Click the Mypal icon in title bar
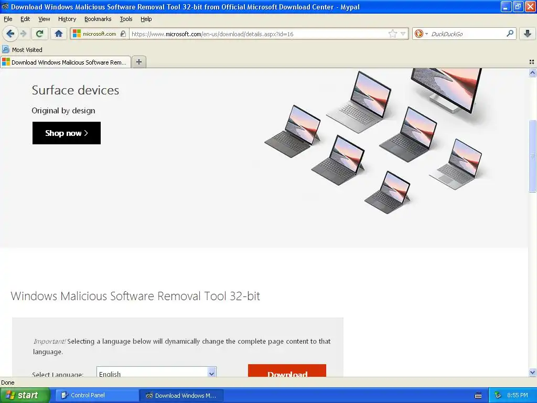The image size is (537, 403). pos(5,6)
